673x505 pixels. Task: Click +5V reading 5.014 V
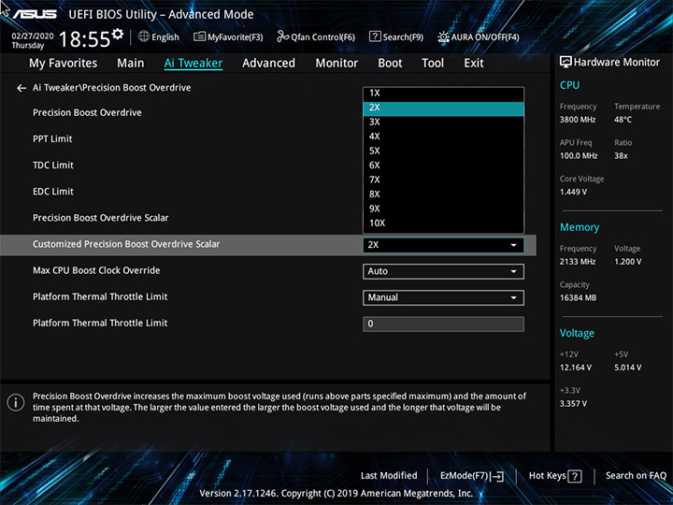(x=628, y=368)
